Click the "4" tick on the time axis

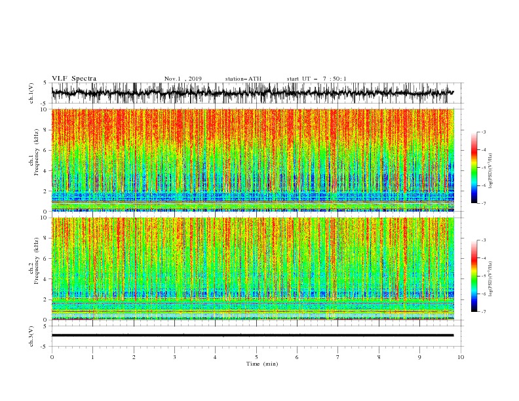216,357
